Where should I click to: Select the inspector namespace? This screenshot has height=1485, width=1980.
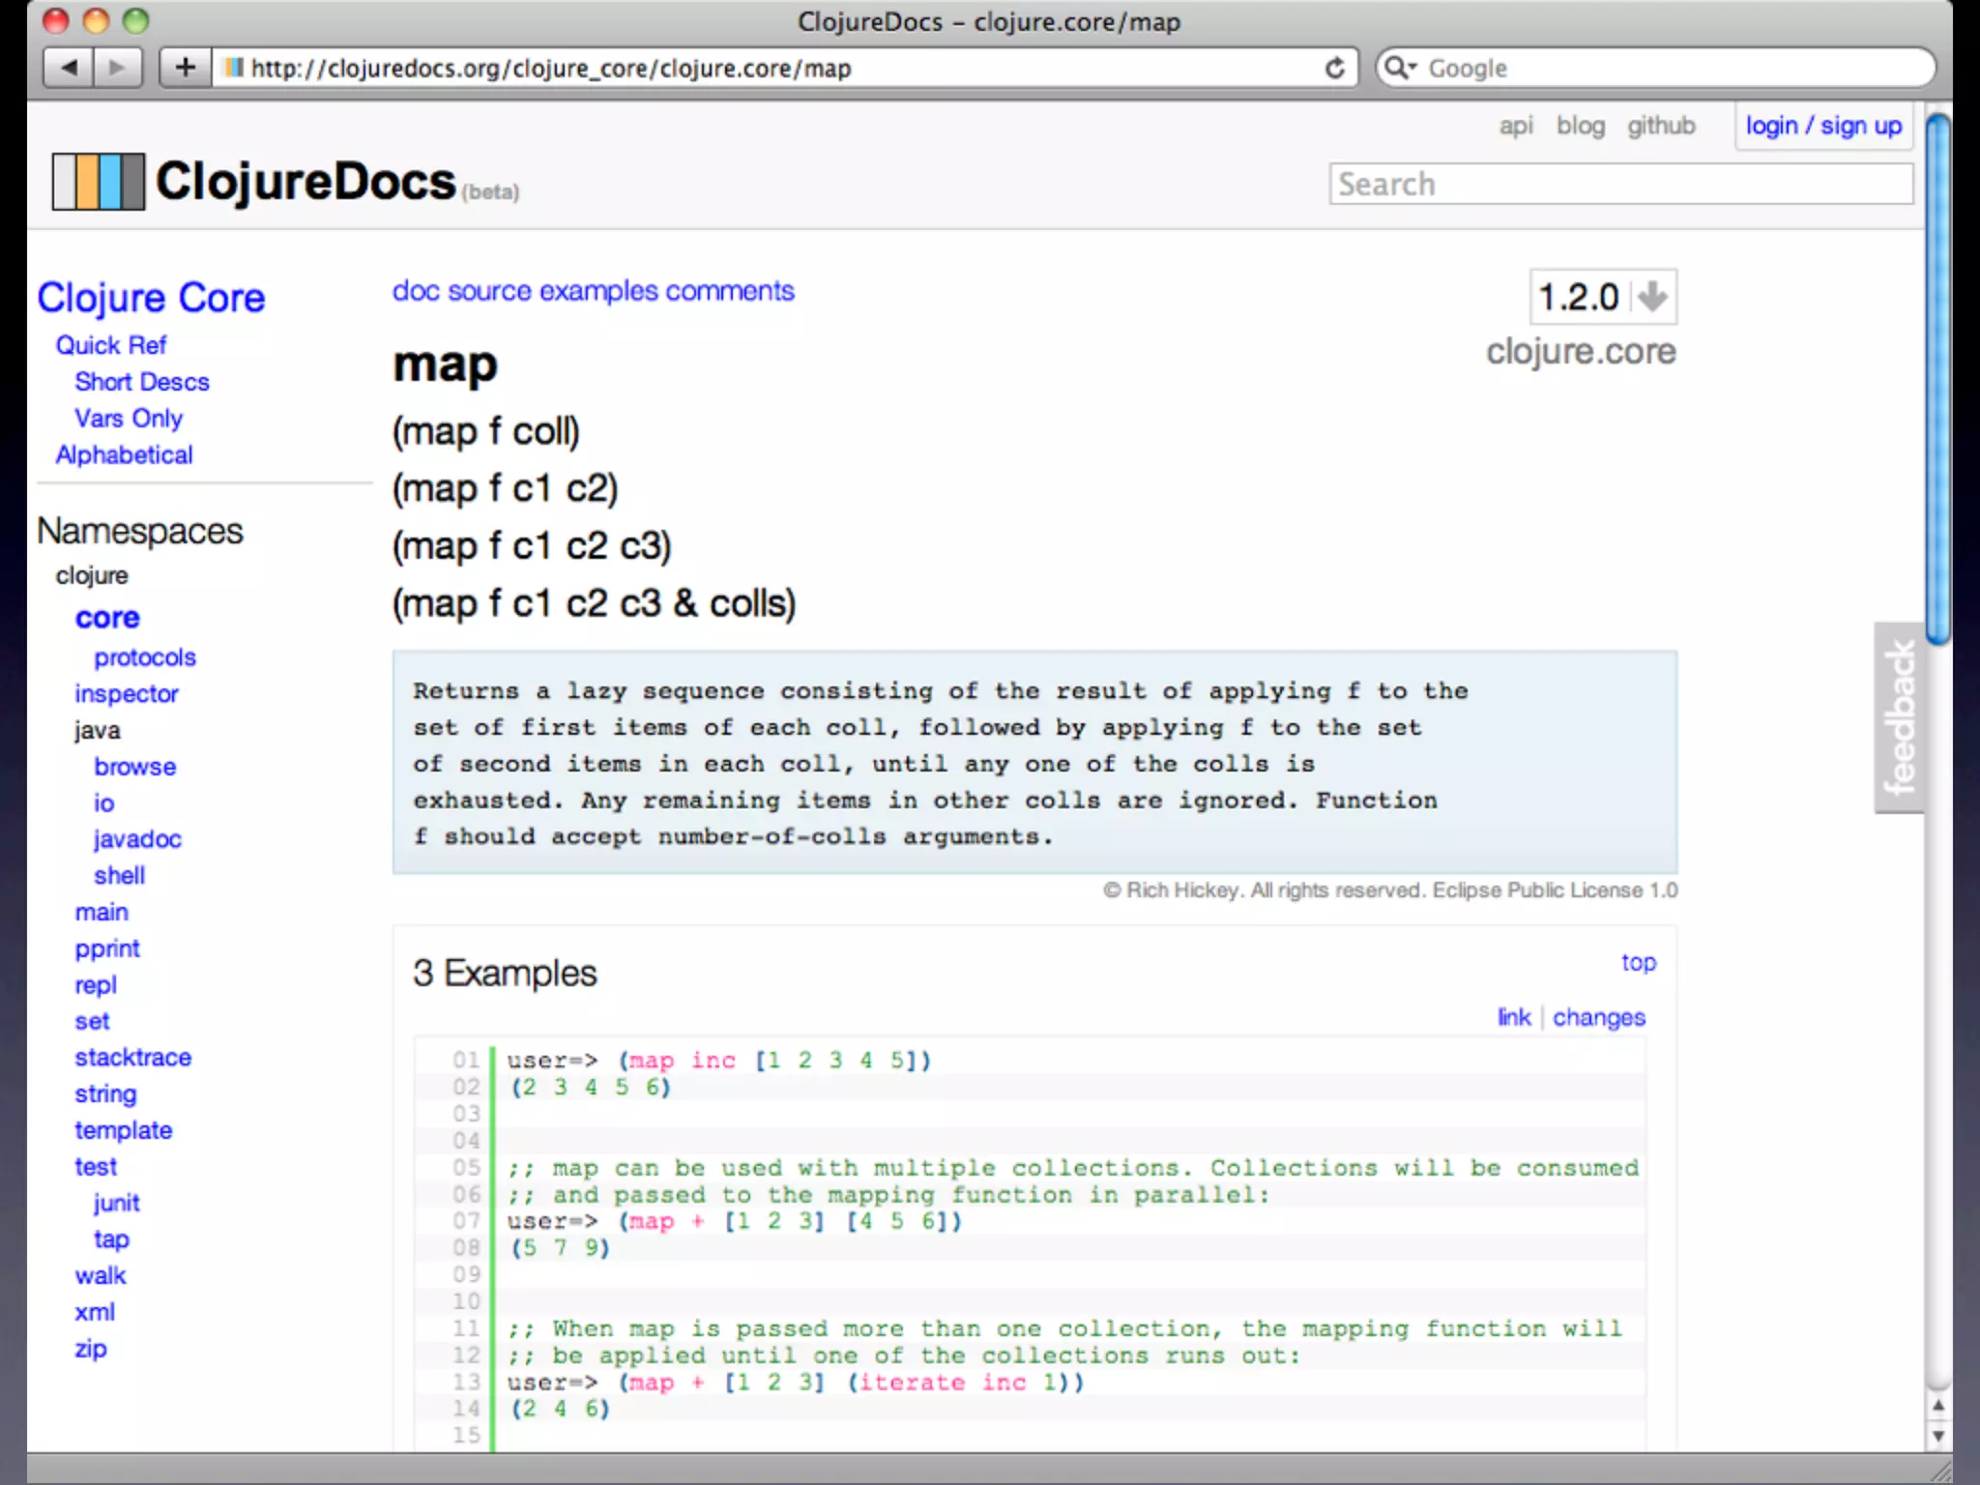point(127,694)
